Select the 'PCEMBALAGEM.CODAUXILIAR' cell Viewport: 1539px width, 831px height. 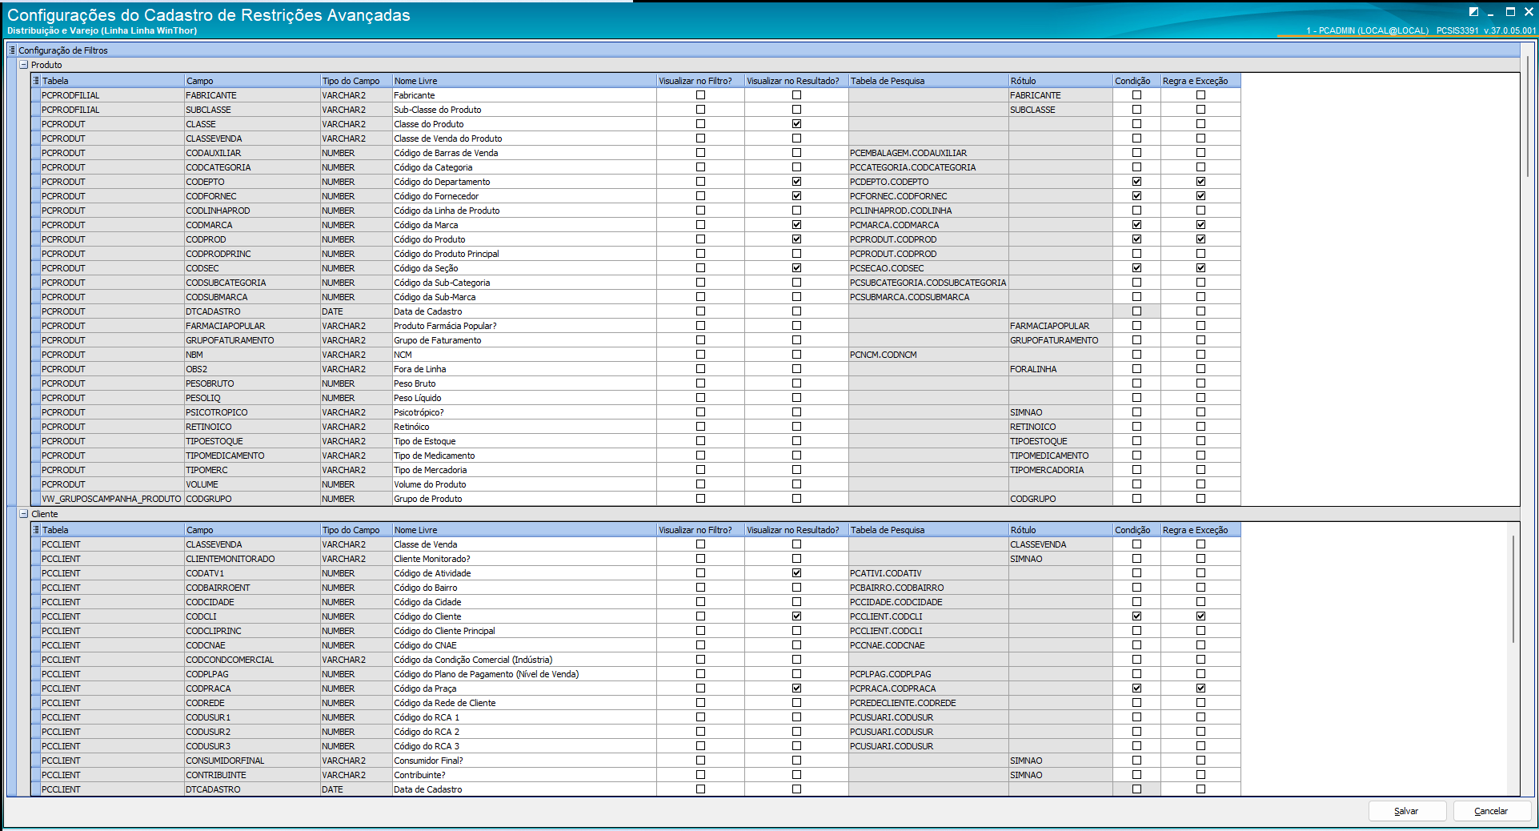tap(928, 153)
